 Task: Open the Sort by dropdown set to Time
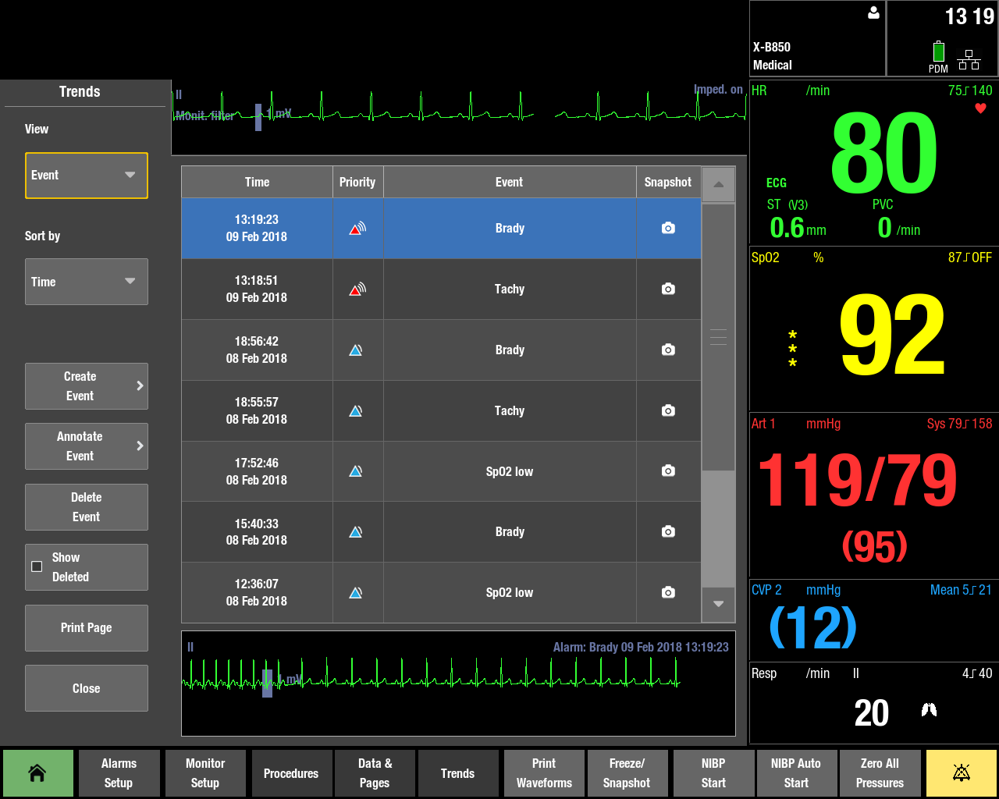click(x=86, y=282)
